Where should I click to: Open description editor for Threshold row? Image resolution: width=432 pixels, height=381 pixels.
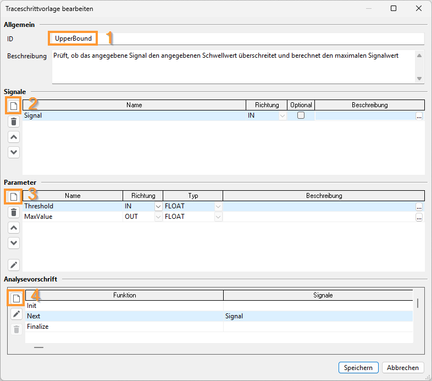(x=419, y=207)
